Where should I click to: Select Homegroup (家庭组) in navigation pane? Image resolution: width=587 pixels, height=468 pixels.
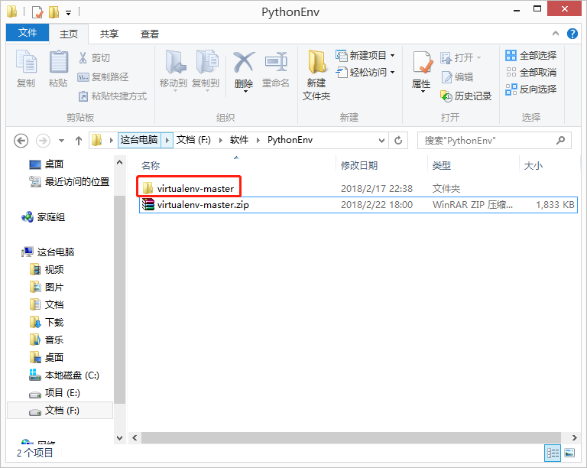pyautogui.click(x=44, y=217)
